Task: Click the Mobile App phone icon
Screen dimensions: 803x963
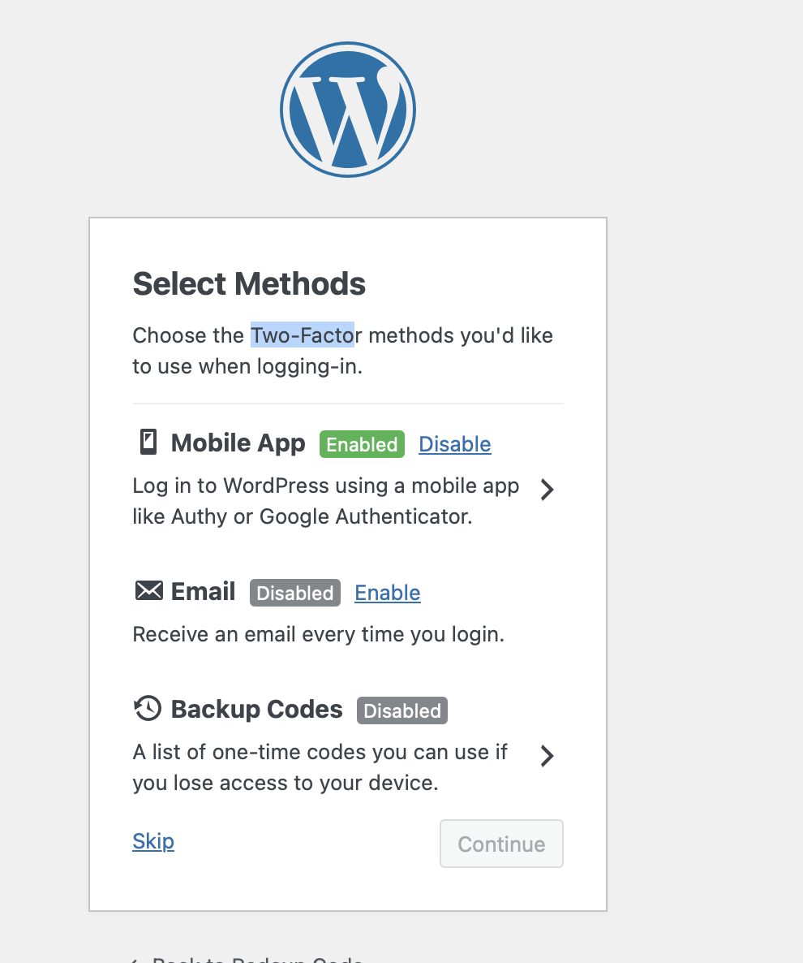Action: tap(148, 443)
